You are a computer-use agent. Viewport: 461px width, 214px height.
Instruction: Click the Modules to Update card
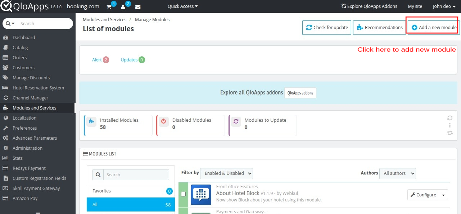(263, 125)
